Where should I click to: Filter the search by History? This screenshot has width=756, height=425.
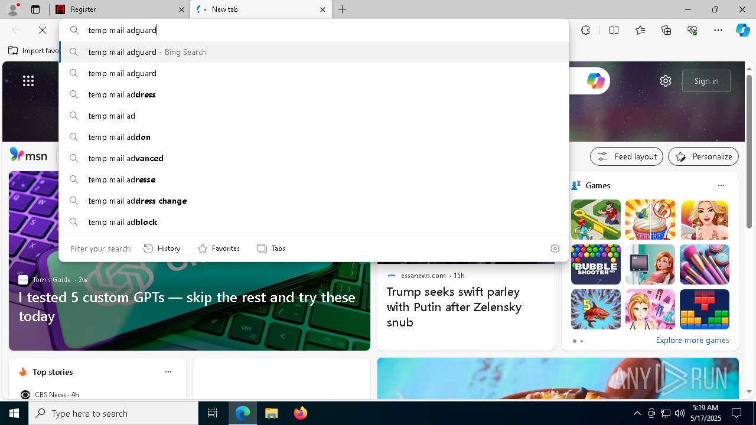pyautogui.click(x=162, y=249)
